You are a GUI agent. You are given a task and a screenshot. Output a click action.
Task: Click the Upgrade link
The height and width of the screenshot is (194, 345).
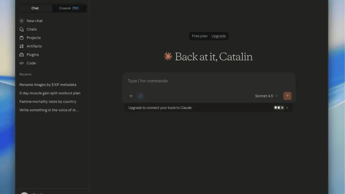(219, 36)
